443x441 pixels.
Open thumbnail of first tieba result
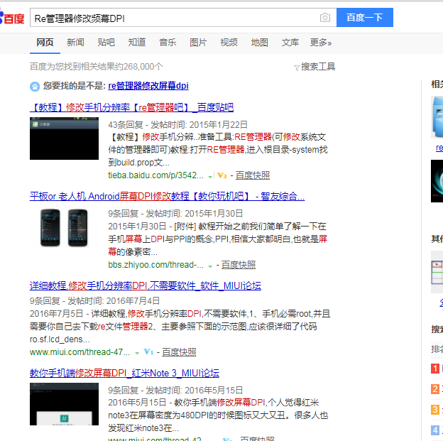coord(64,138)
